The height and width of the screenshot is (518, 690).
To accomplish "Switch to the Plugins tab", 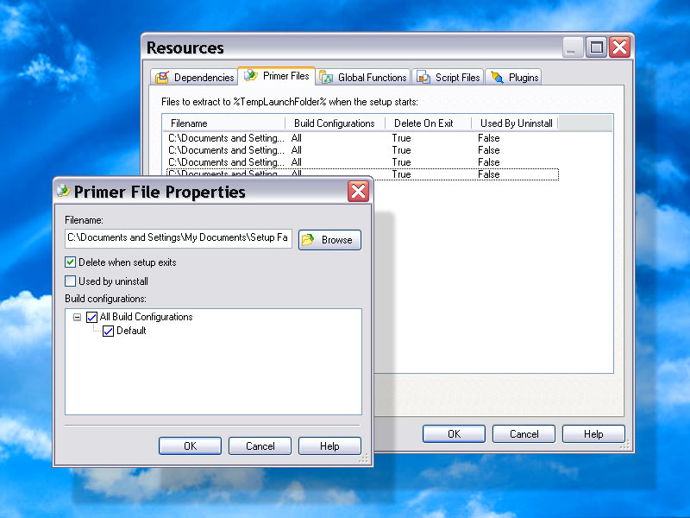I will tap(513, 77).
